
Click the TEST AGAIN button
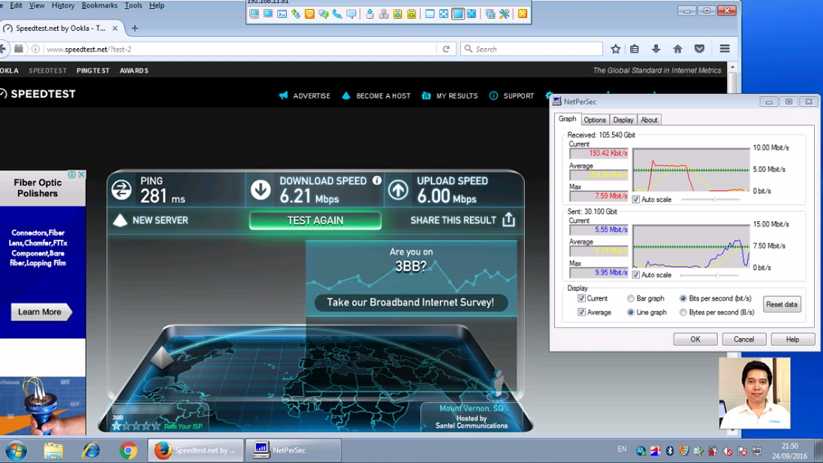[315, 221]
